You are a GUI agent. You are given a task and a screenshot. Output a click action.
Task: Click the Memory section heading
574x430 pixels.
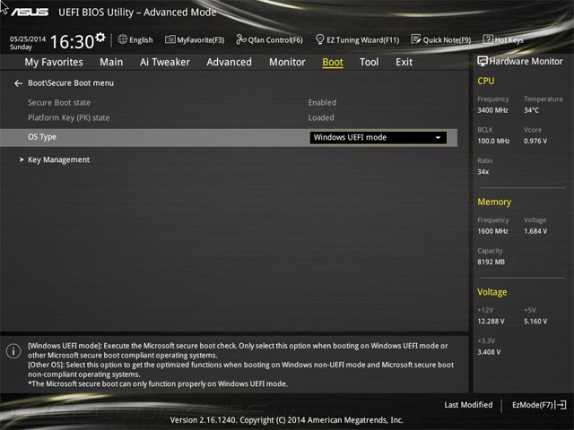494,202
